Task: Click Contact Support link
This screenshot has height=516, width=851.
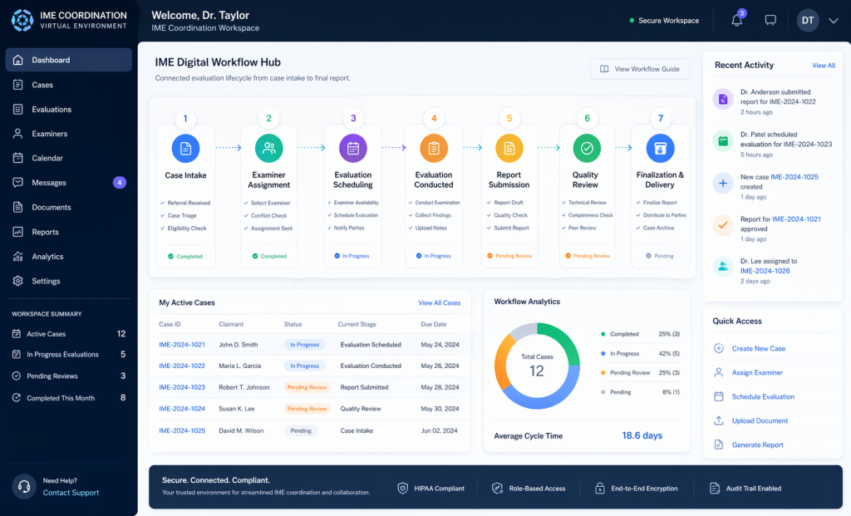Action: [x=71, y=493]
